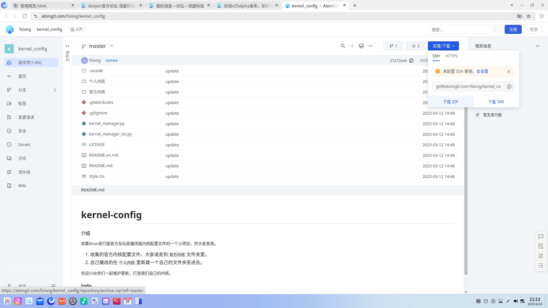Open the three-dots more options menu
The width and height of the screenshot is (548, 308).
click(370, 46)
